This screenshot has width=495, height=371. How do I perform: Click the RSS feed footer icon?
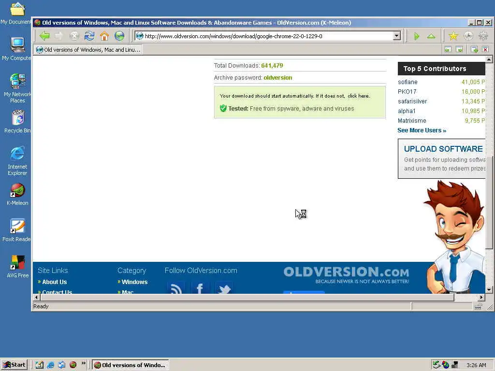point(176,288)
